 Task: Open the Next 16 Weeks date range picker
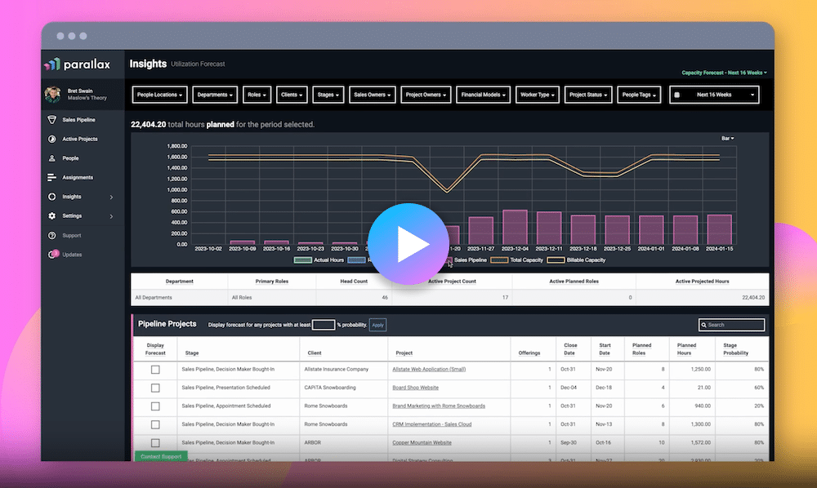714,95
